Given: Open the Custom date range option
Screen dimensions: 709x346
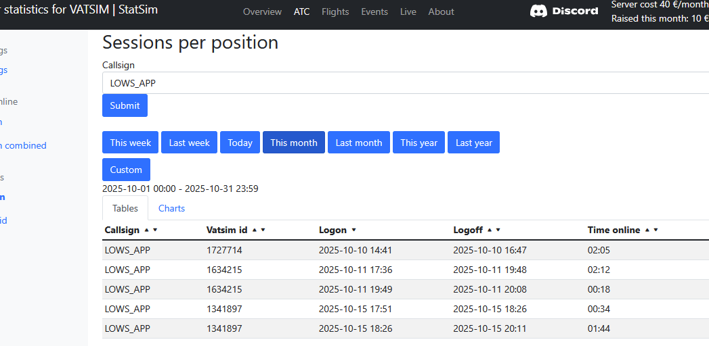Looking at the screenshot, I should click(x=126, y=170).
